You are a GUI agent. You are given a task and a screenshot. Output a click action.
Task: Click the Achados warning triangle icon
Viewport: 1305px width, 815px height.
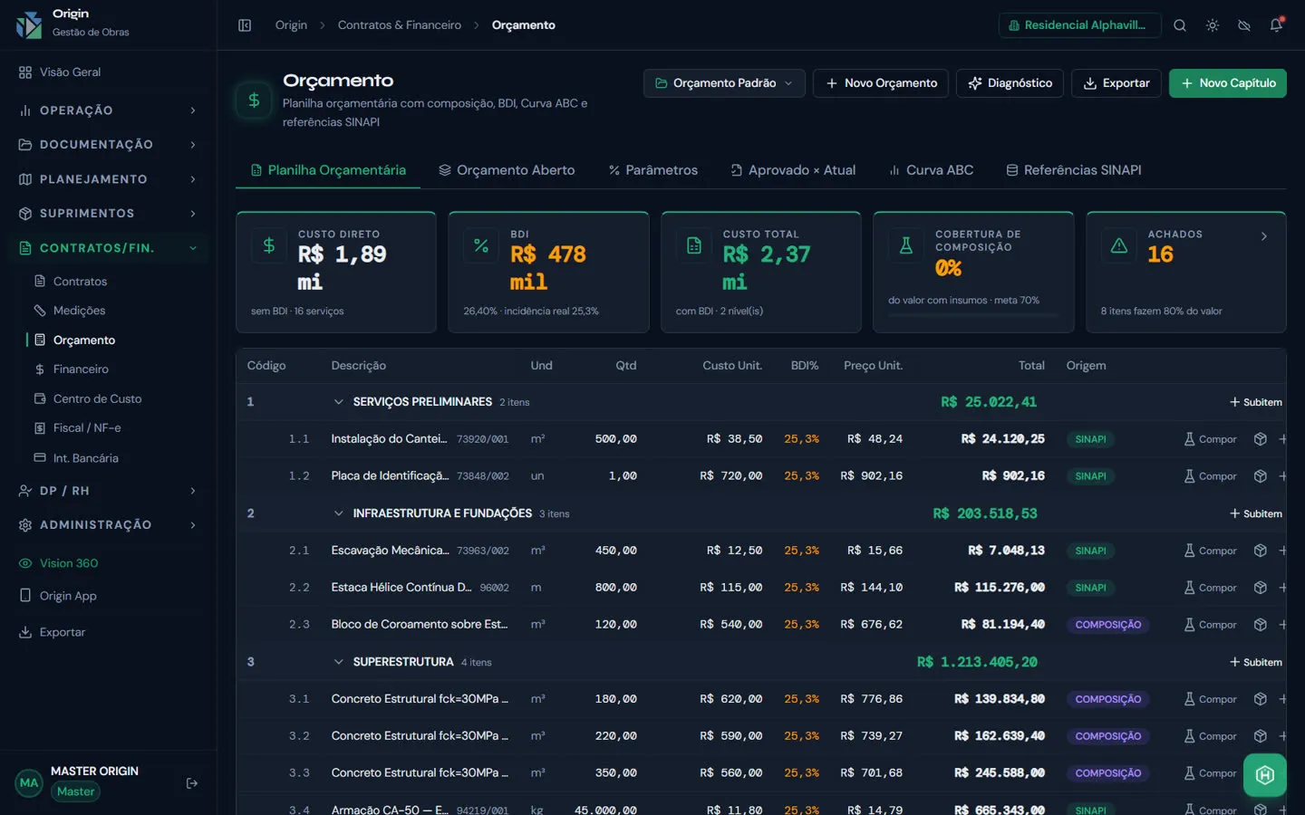tap(1119, 245)
